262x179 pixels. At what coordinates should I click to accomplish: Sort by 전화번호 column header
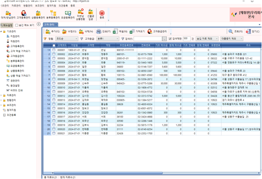pyautogui.click(x=146, y=45)
